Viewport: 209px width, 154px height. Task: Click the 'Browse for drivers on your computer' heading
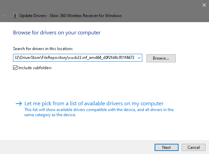(x=57, y=33)
